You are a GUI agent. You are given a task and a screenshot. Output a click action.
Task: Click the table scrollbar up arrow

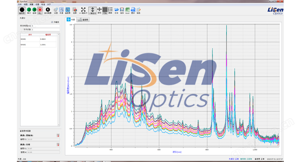pos(59,34)
